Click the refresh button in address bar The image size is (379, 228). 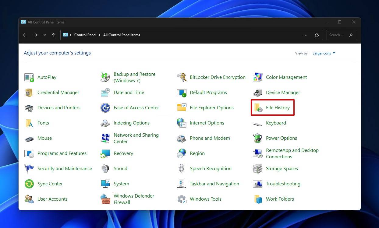point(317,35)
